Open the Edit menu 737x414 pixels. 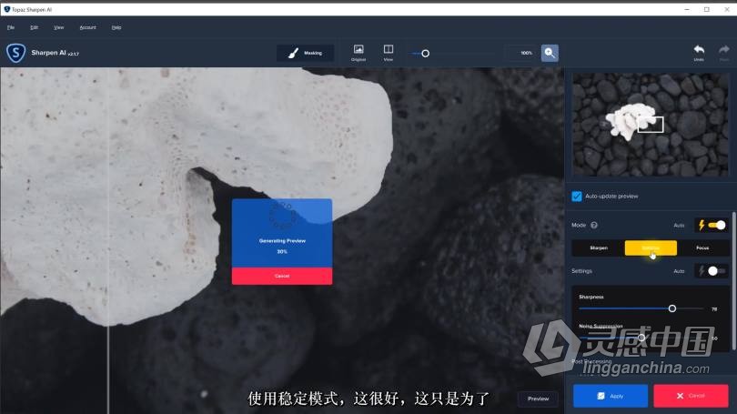click(34, 27)
